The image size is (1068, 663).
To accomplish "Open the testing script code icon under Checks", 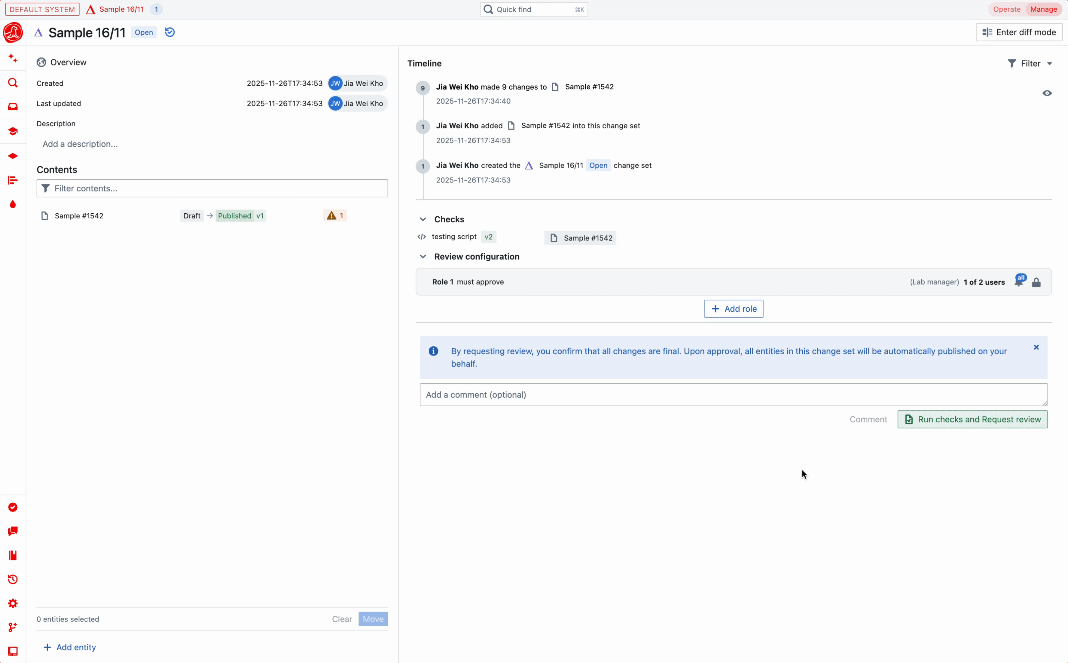I will [x=421, y=237].
